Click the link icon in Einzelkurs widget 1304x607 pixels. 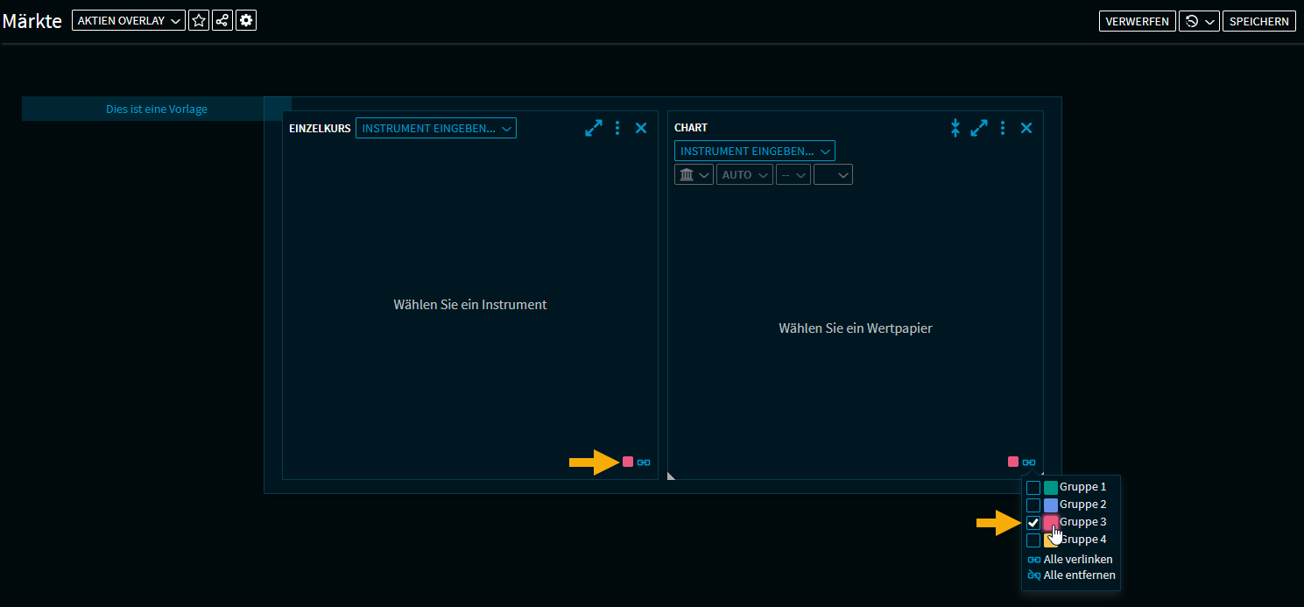(x=644, y=462)
